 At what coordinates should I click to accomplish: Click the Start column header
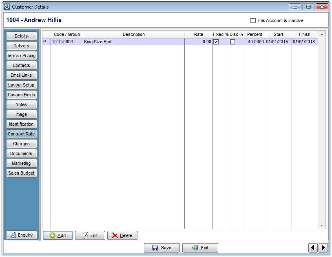point(278,34)
